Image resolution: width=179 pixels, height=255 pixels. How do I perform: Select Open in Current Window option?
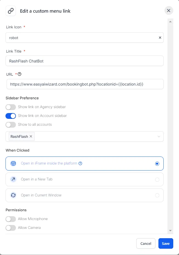coord(84,195)
